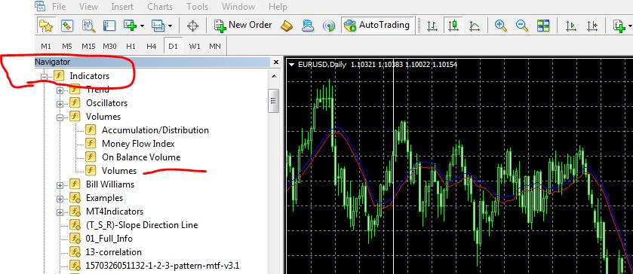This screenshot has width=633, height=274.
Task: Select the D1 timeframe
Action: point(174,47)
